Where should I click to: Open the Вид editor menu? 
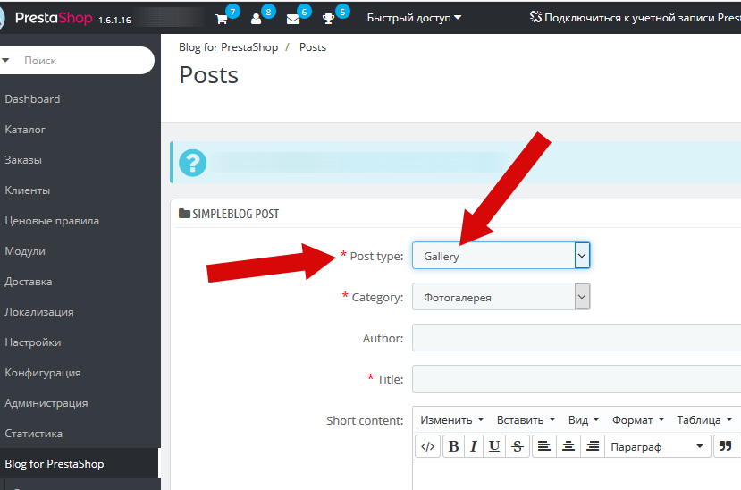point(584,420)
